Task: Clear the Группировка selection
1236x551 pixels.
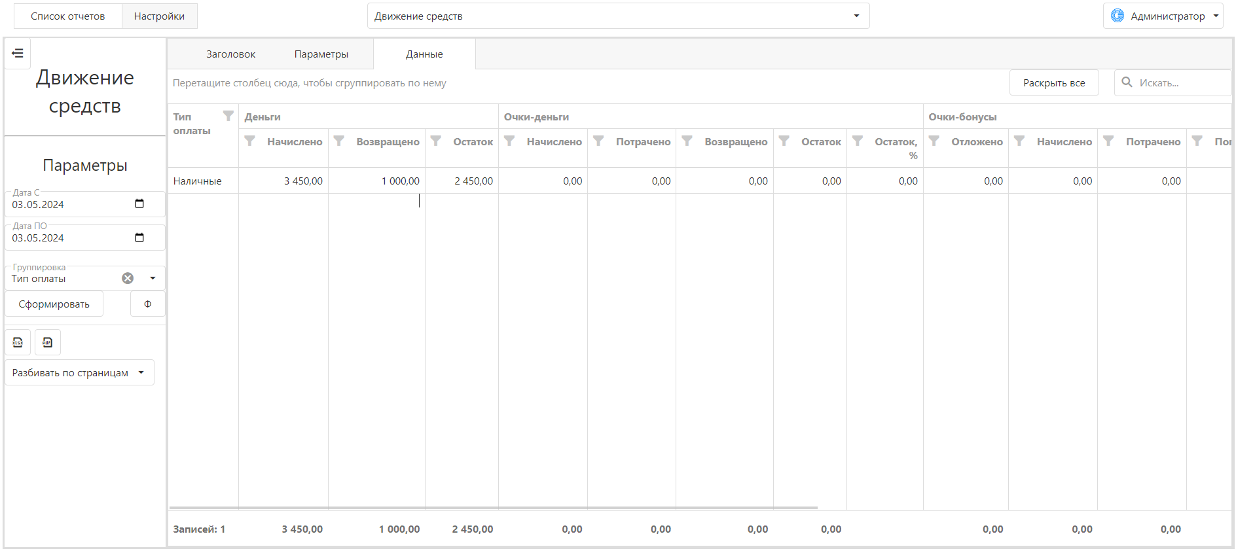Action: tap(128, 278)
